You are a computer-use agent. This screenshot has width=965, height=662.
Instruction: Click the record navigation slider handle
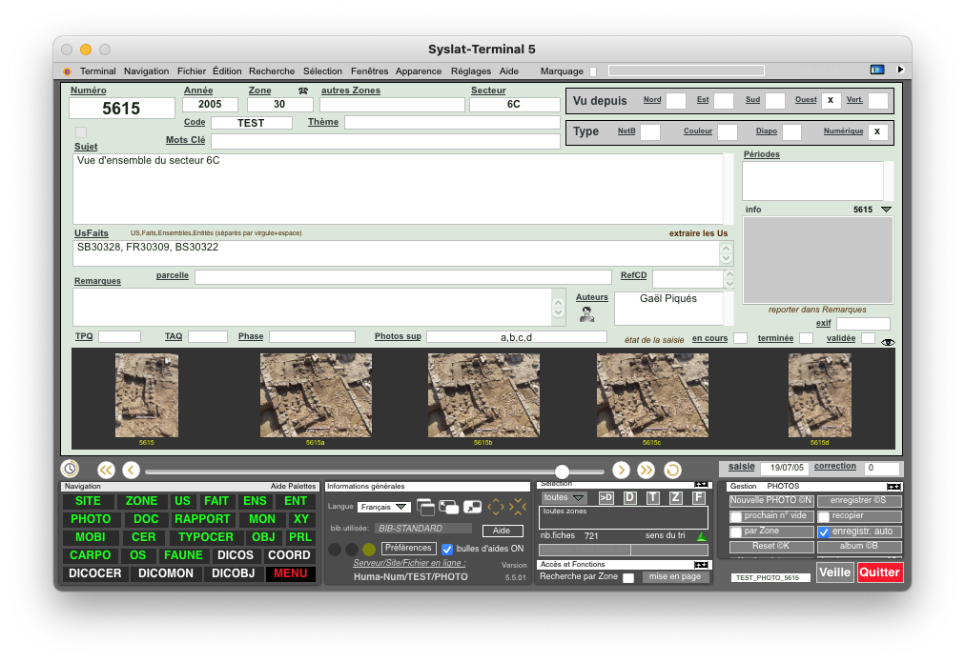tap(562, 471)
